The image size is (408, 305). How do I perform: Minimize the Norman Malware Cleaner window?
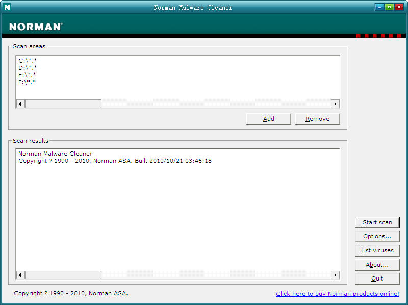[x=379, y=7]
